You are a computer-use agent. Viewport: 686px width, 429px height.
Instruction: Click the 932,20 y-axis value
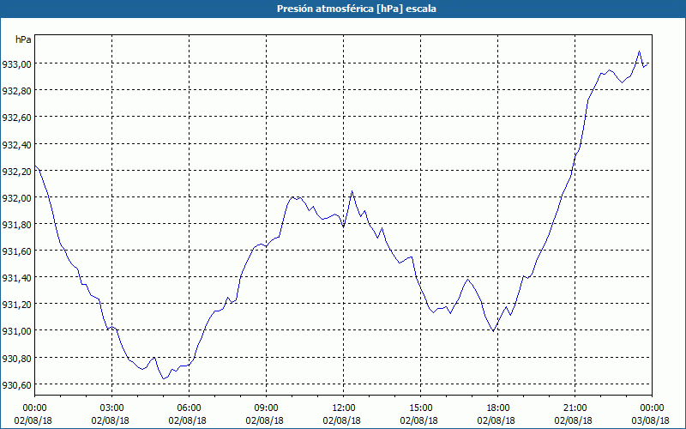pyautogui.click(x=16, y=171)
